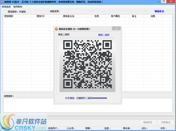Click the 公众号 status bar entry
Image resolution: width=176 pixels, height=131 pixels.
coord(71,128)
